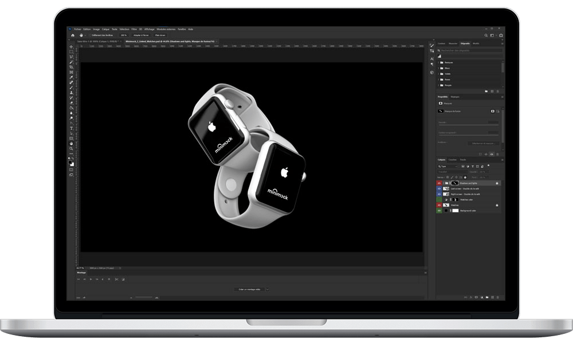Select the Type tool

click(71, 128)
